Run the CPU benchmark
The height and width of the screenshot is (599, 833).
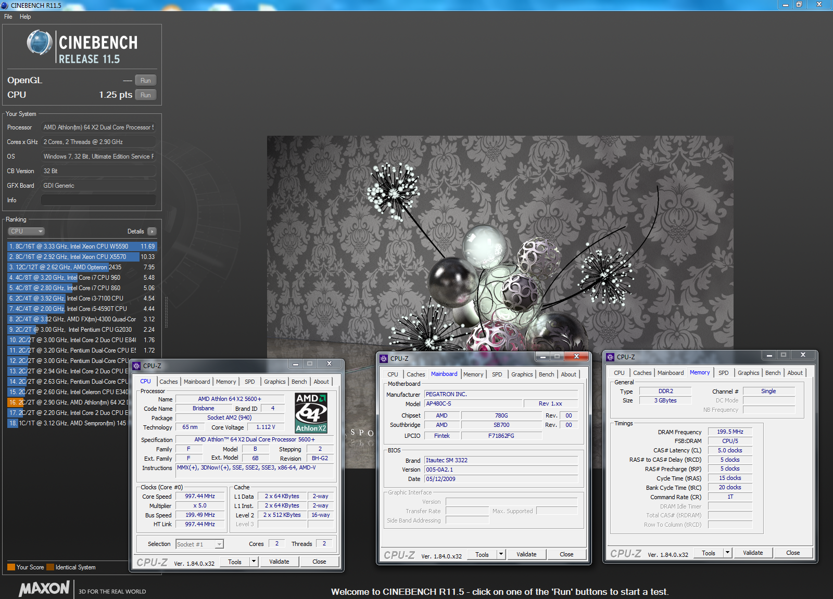(x=146, y=95)
